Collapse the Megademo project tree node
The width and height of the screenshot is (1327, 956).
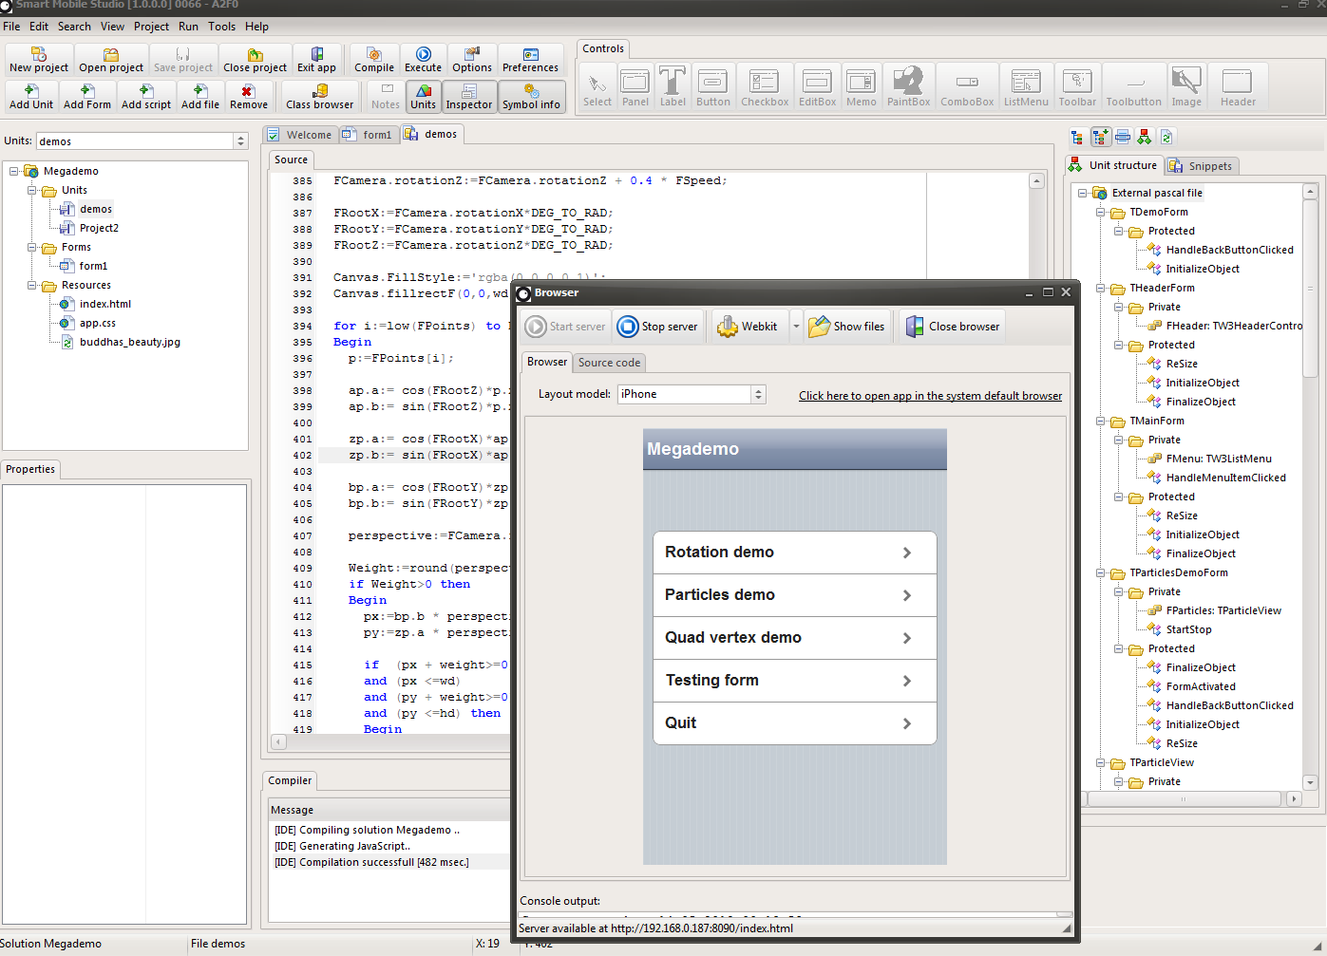pos(14,172)
